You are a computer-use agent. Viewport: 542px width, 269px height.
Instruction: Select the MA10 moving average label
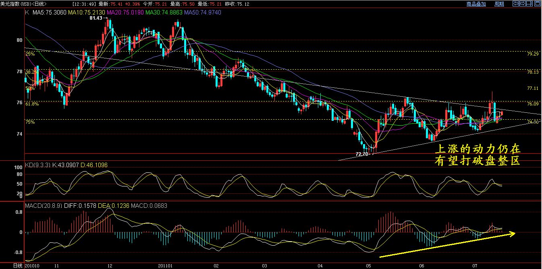click(87, 12)
